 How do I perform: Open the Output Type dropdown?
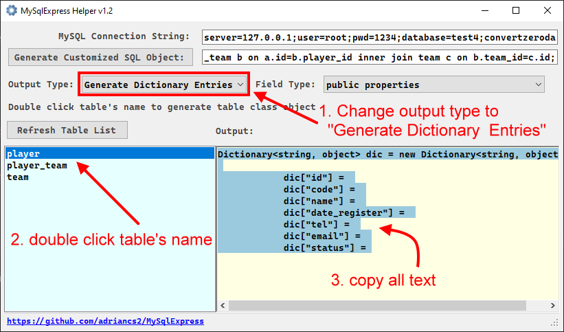pos(164,85)
